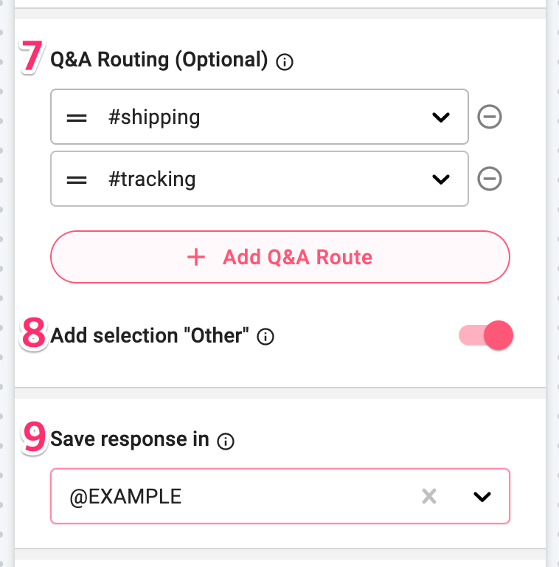This screenshot has height=567, width=559.
Task: Remove the #shipping route
Action: pyautogui.click(x=490, y=117)
